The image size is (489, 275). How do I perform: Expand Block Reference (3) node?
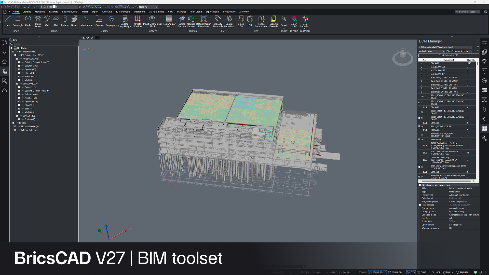coord(15,126)
